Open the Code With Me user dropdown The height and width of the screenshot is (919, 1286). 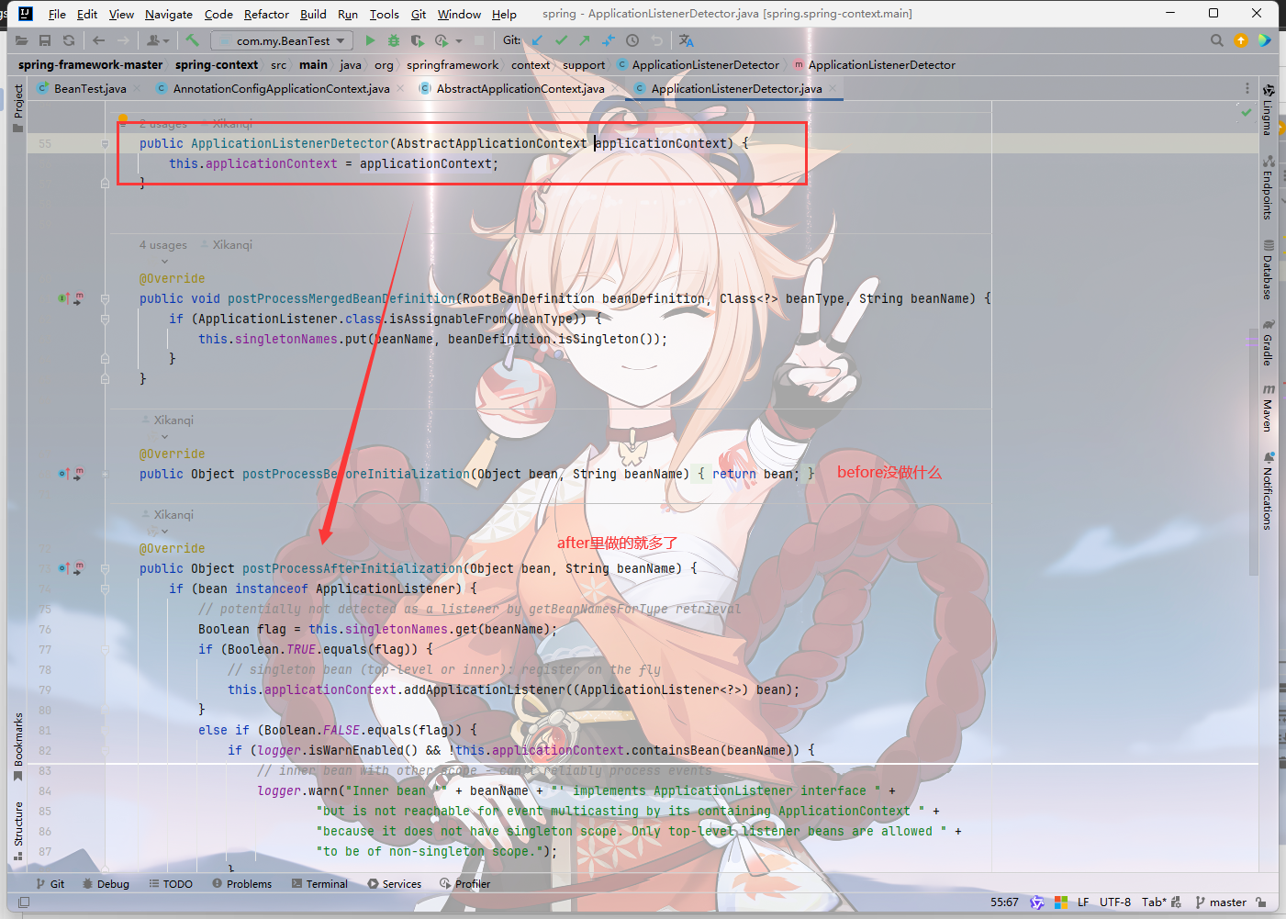pyautogui.click(x=158, y=40)
